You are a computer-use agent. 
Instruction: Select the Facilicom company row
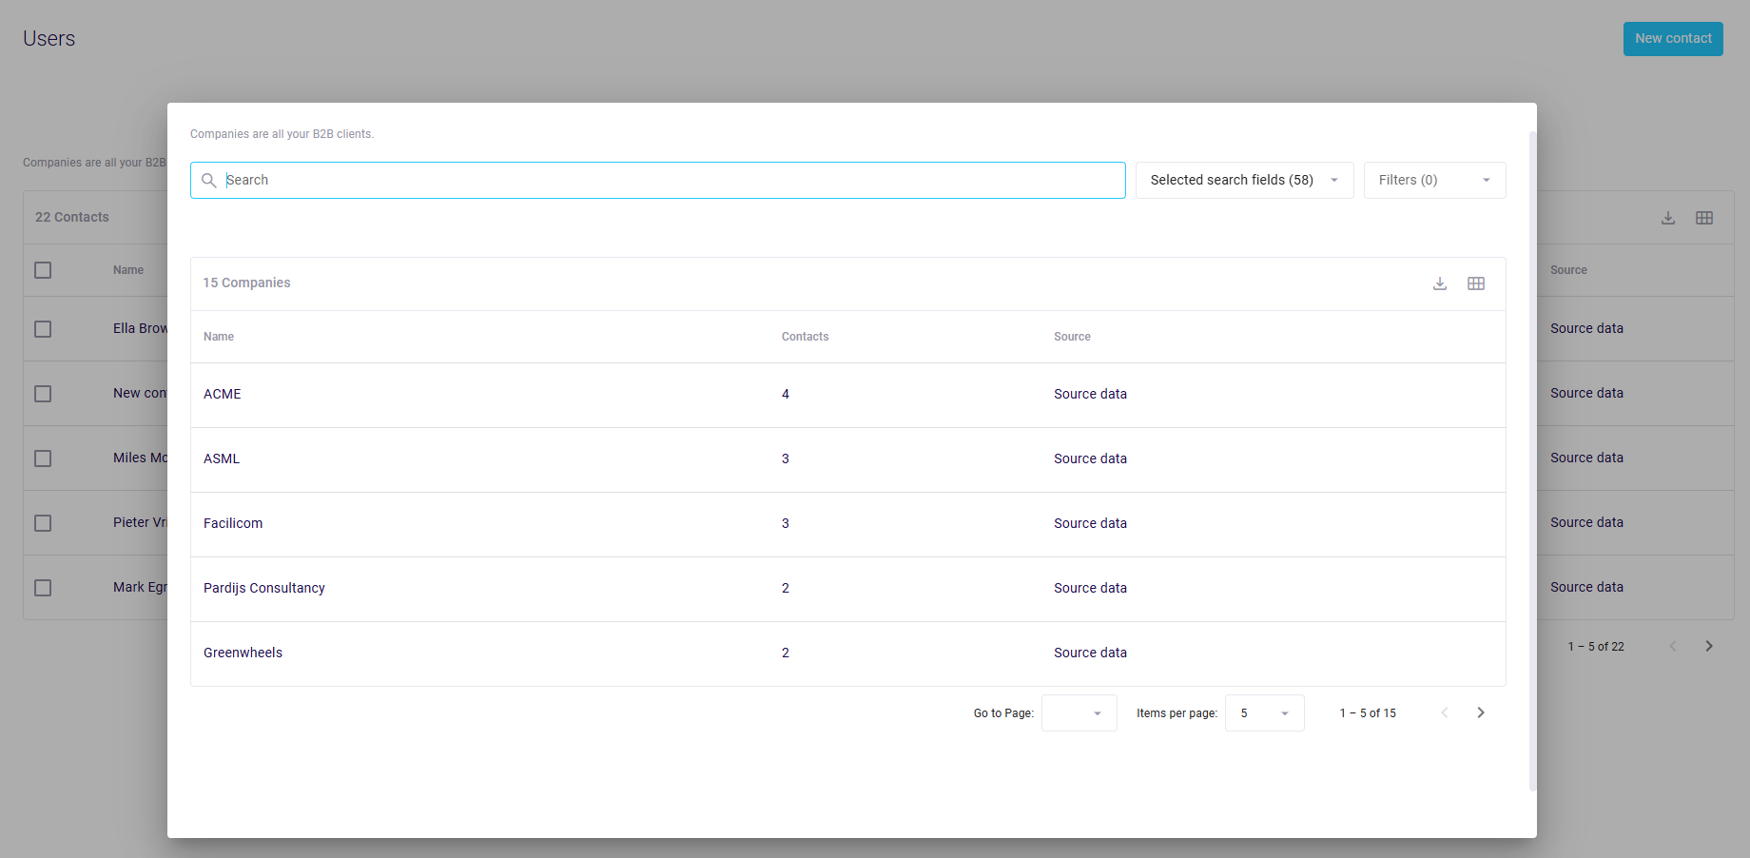[847, 524]
